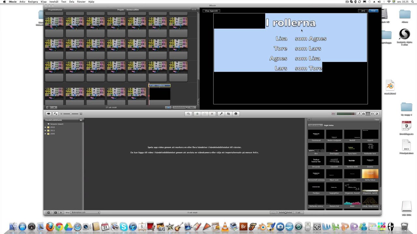Viewport: 417px width, 234px height.
Task: Click the Visa typsnitt button
Action: (211, 11)
